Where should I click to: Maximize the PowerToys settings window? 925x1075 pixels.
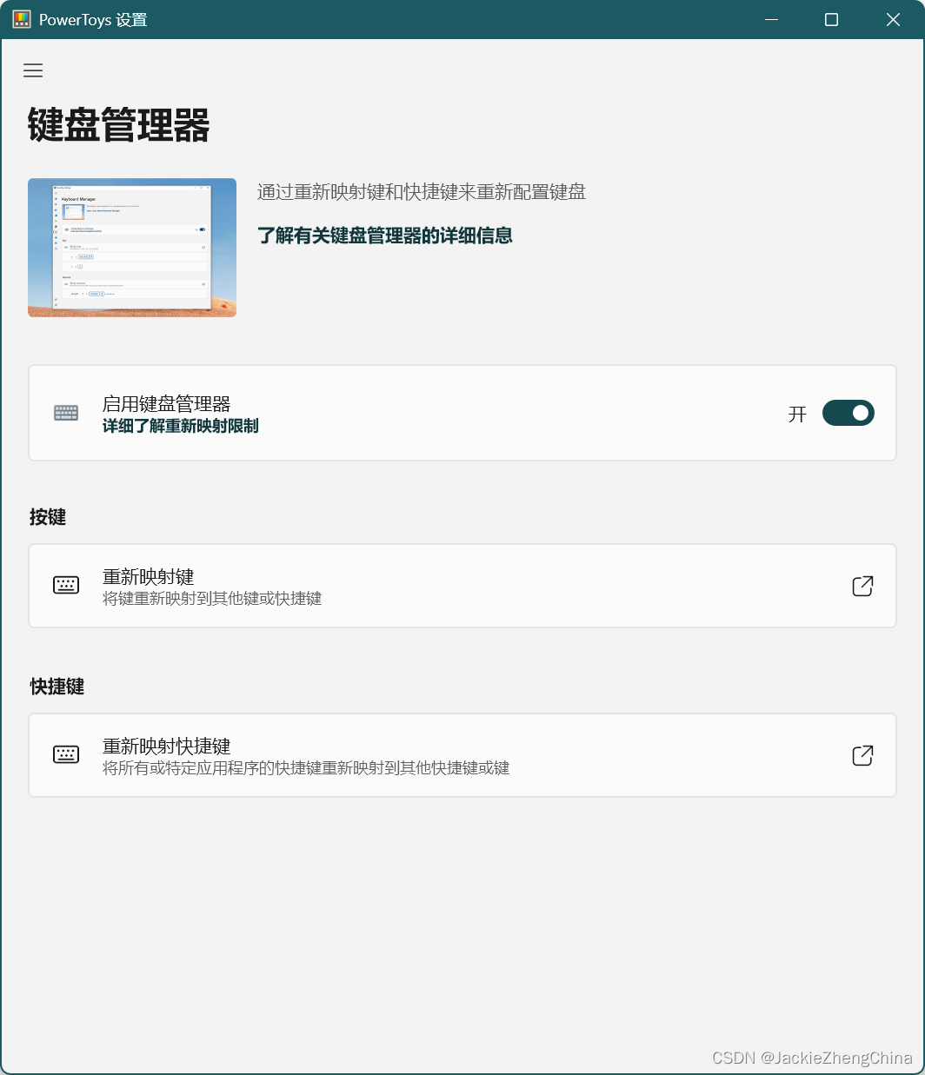click(x=831, y=19)
